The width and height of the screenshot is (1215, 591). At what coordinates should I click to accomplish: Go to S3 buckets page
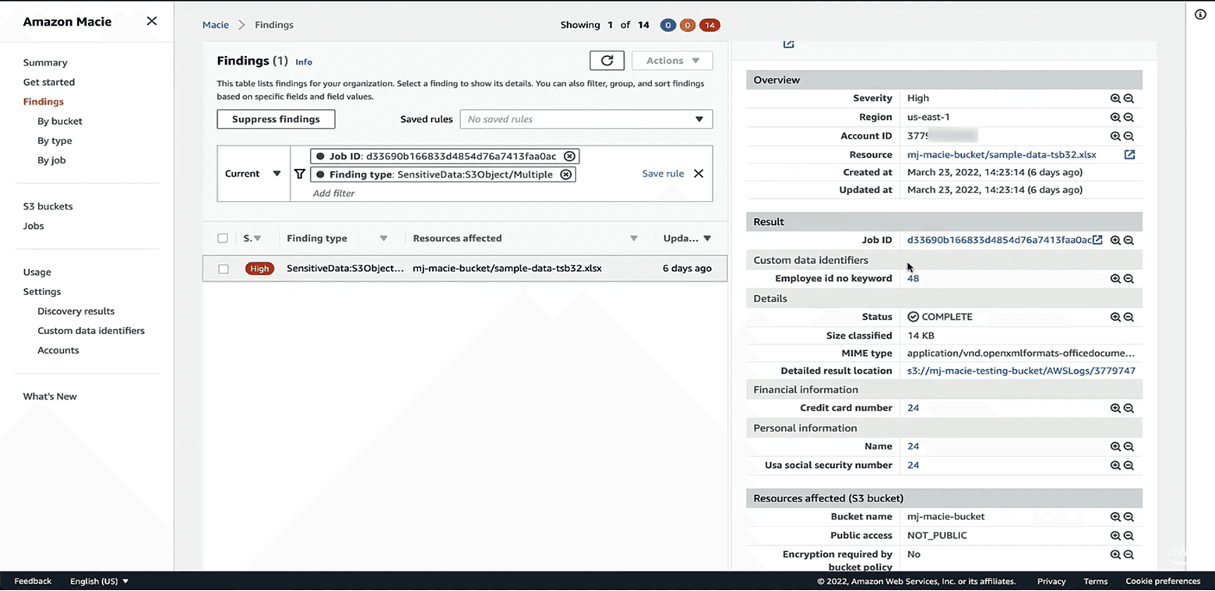click(48, 206)
